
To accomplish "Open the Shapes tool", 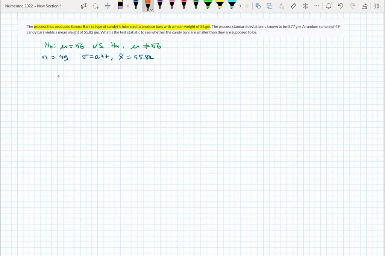I will [x=258, y=6].
